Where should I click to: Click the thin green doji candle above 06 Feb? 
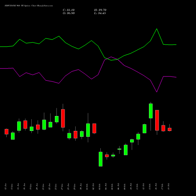click(120, 149)
